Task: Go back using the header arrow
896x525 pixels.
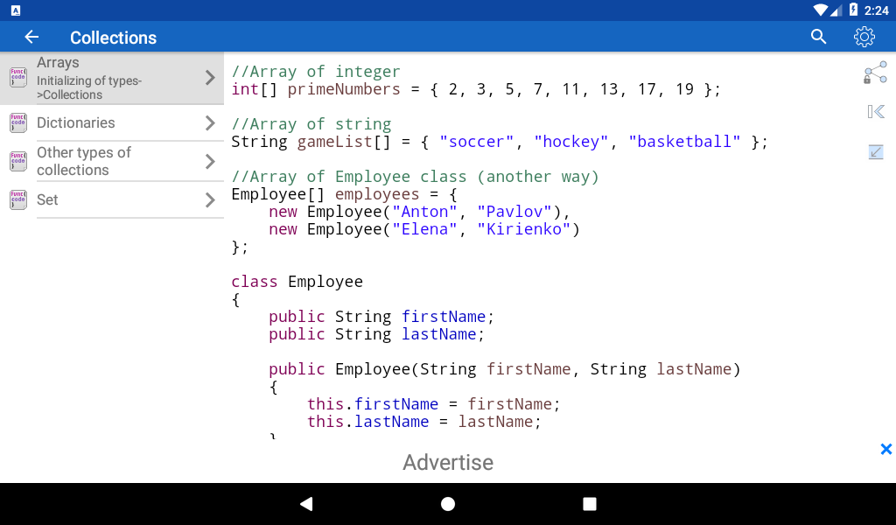Action: tap(31, 37)
